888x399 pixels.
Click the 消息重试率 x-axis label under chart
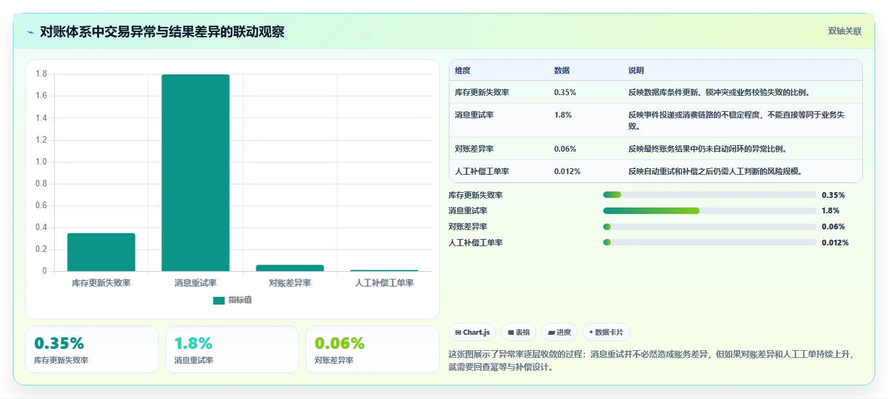pos(195,283)
